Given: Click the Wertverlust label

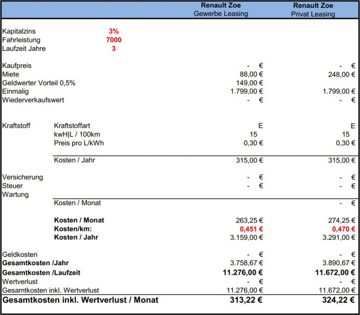Looking at the screenshot, I should click(x=20, y=282).
